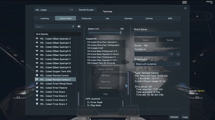Click the Move Up button

[105, 82]
